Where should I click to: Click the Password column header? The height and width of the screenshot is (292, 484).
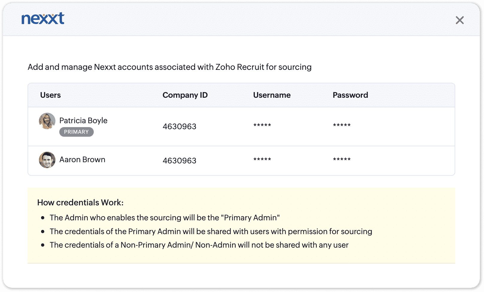[x=350, y=95]
